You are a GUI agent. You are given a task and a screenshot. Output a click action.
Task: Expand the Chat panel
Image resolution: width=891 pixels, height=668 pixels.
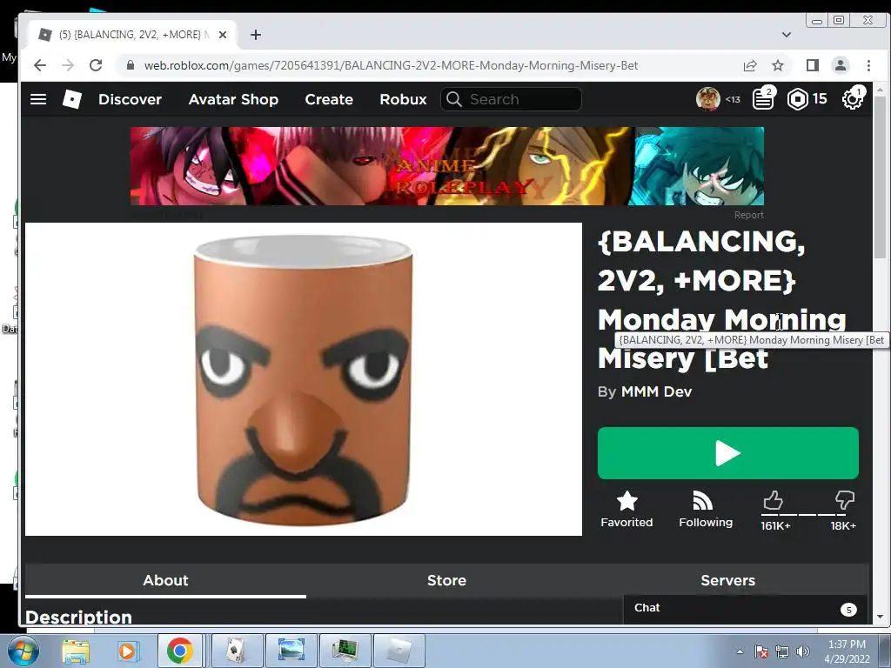(745, 608)
